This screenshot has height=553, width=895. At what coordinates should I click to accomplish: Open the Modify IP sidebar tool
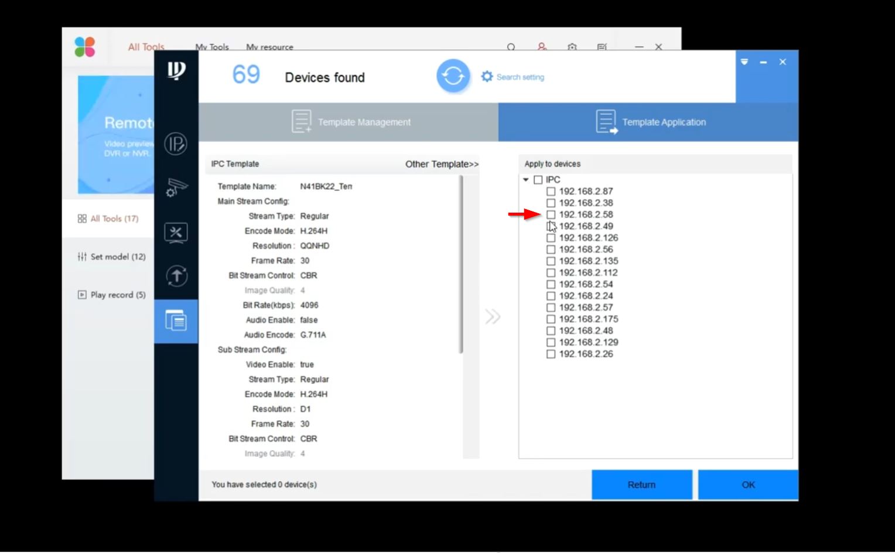pyautogui.click(x=176, y=144)
